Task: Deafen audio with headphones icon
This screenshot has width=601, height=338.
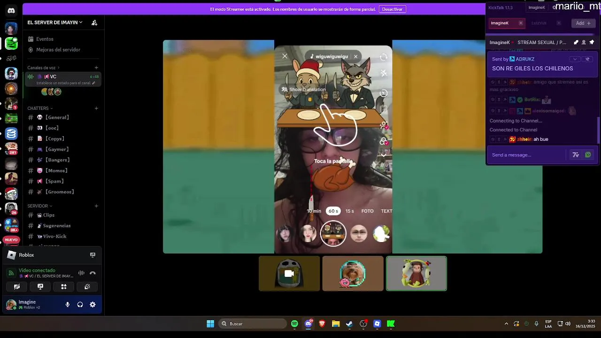Action: (80, 305)
